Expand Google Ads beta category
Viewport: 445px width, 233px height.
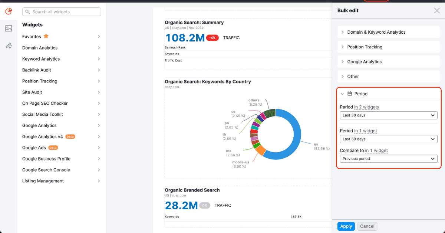pos(62,148)
